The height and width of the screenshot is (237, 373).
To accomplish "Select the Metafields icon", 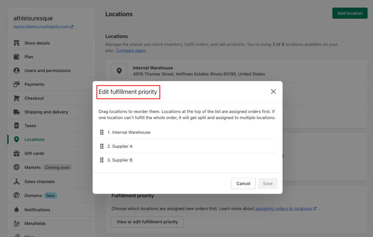I will click(17, 224).
